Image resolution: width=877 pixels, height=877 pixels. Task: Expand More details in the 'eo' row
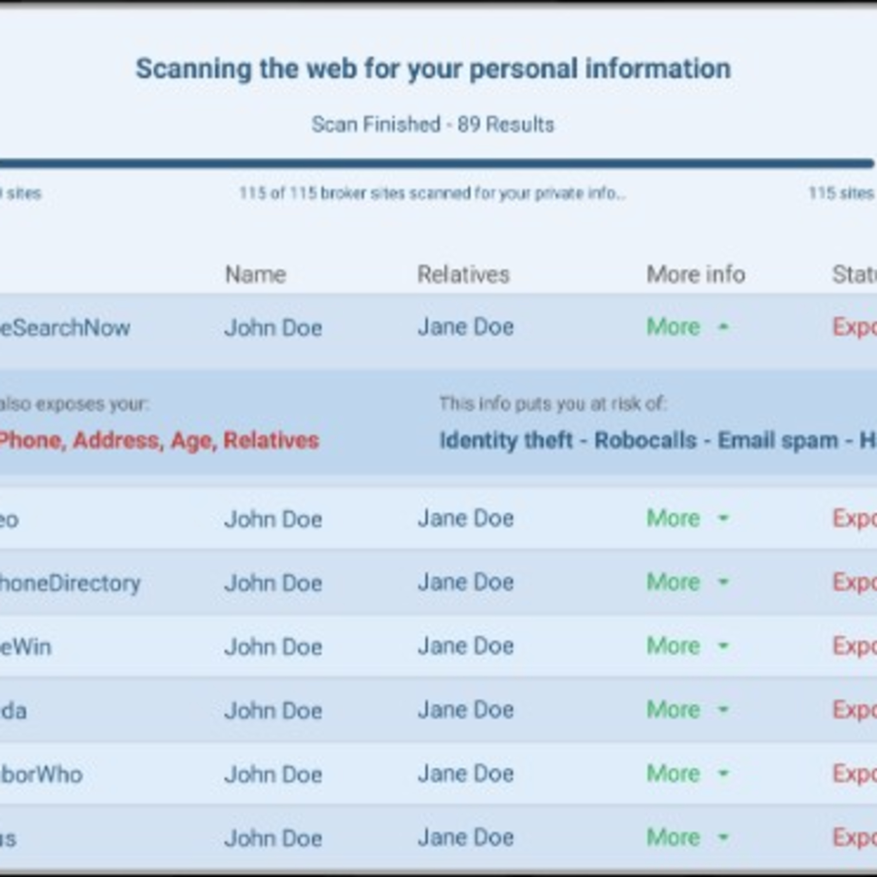click(673, 518)
